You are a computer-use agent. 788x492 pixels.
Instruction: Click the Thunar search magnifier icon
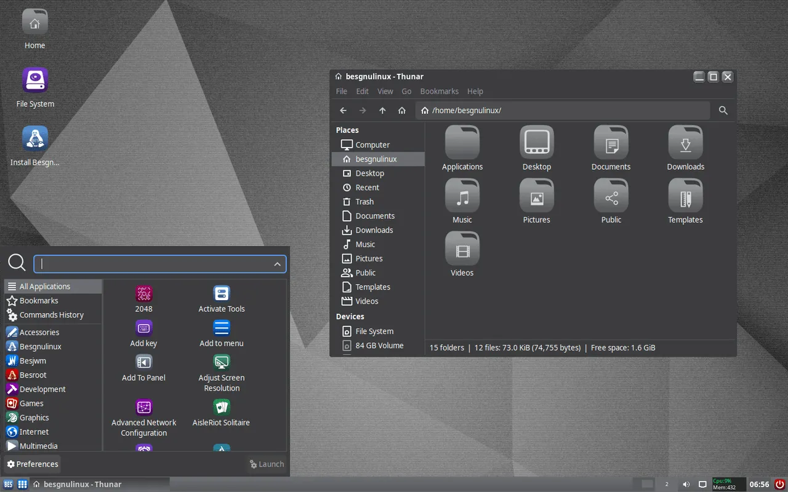click(723, 111)
